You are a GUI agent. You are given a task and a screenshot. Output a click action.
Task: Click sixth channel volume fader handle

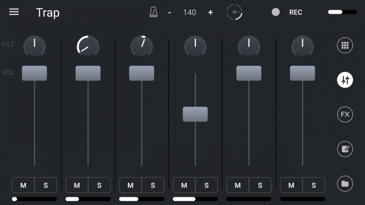point(303,73)
